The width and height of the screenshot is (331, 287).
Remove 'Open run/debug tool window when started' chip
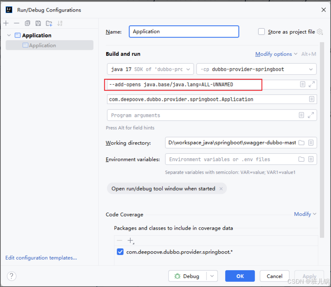click(x=221, y=189)
